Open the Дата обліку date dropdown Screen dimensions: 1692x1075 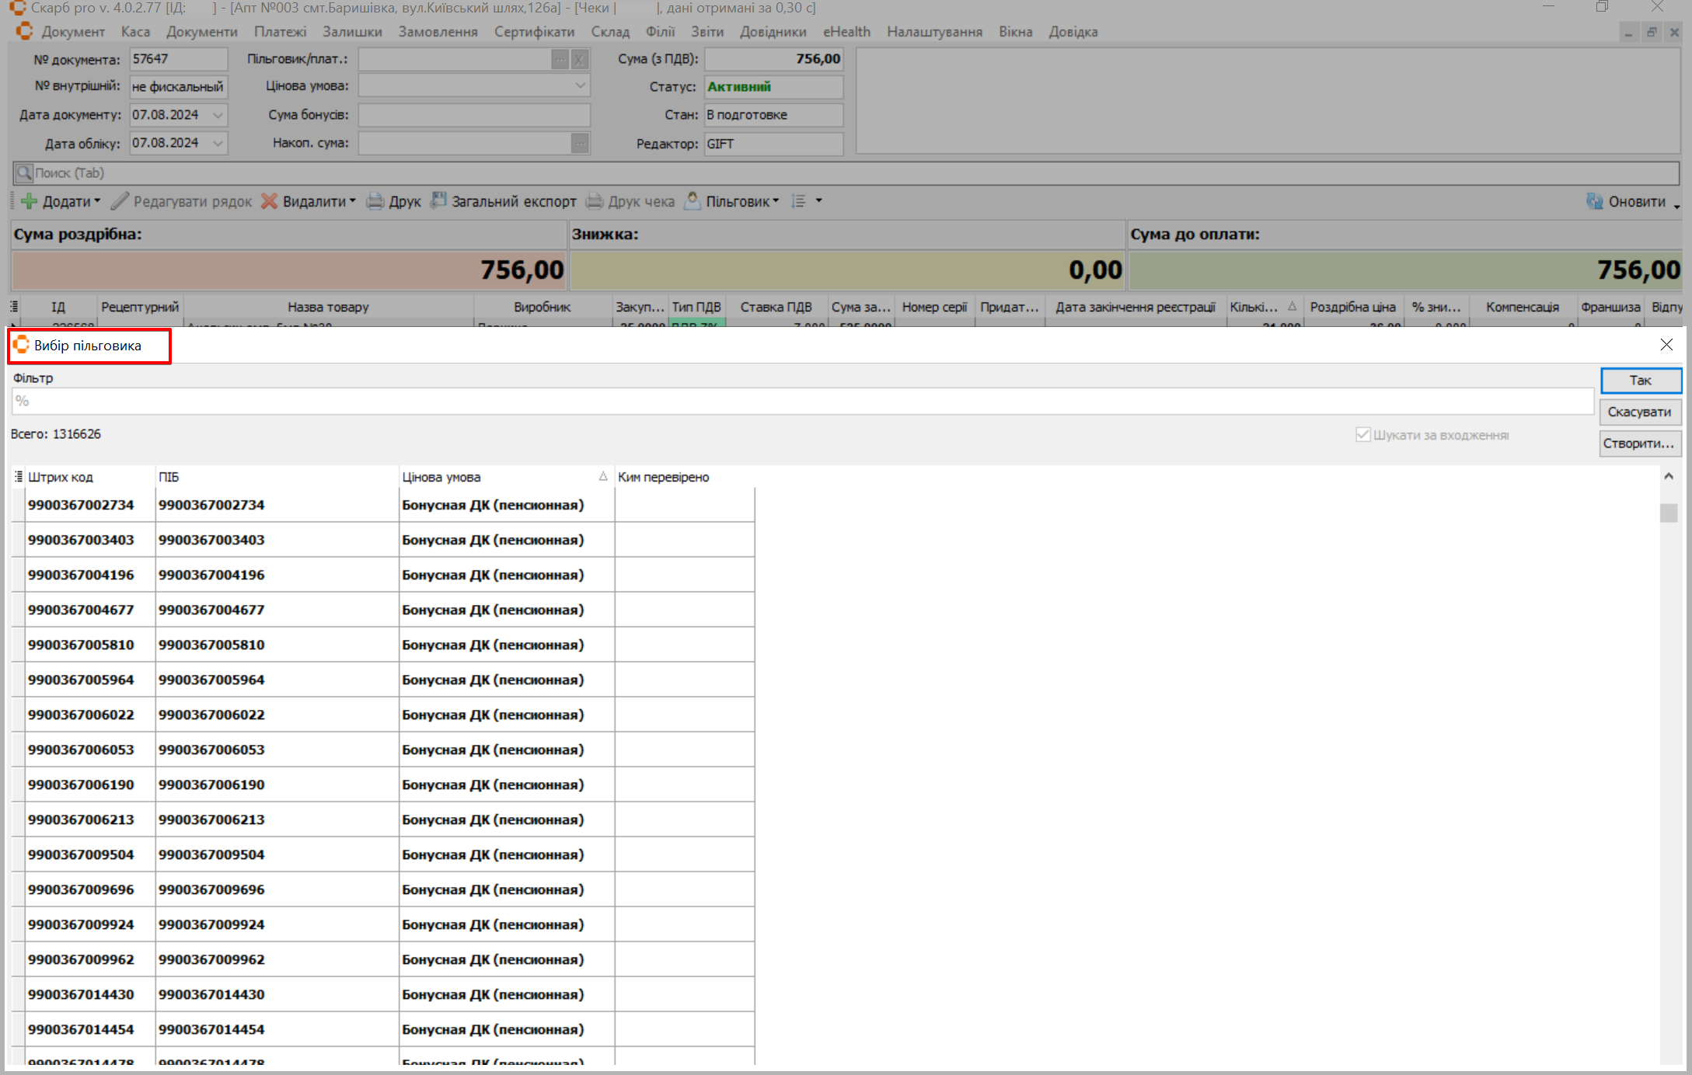218,143
